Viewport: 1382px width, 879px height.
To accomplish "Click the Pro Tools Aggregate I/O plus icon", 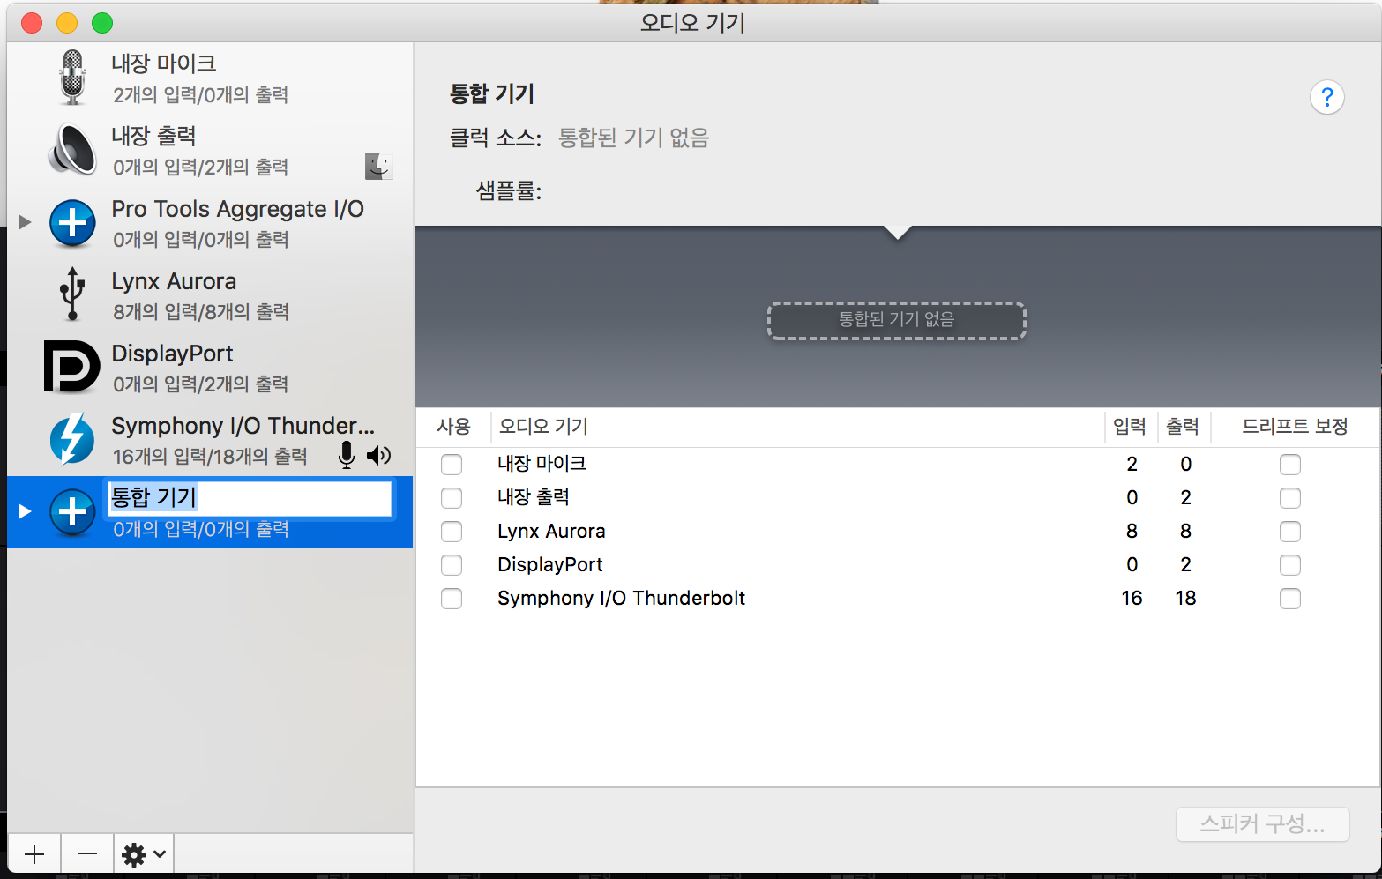I will coord(72,223).
